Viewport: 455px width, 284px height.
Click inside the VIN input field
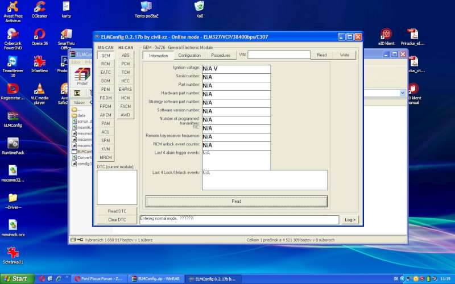pyautogui.click(x=279, y=55)
